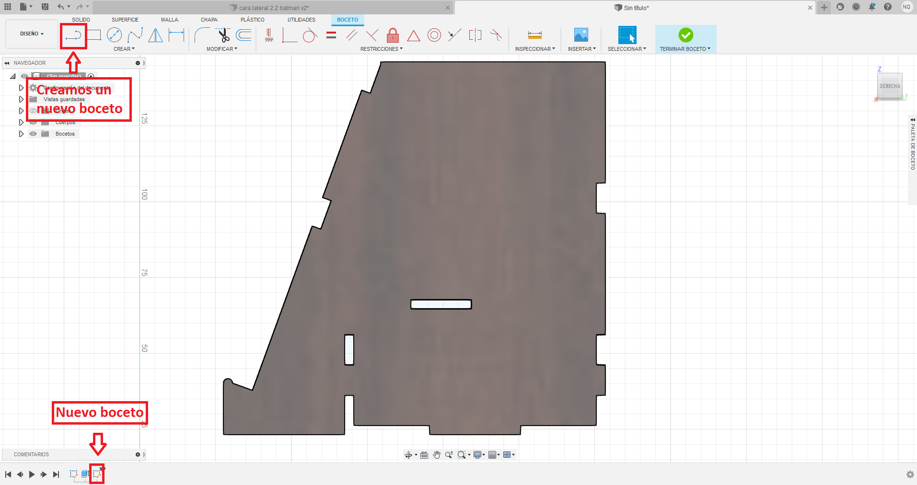Select the Mirror sketch tool

155,35
